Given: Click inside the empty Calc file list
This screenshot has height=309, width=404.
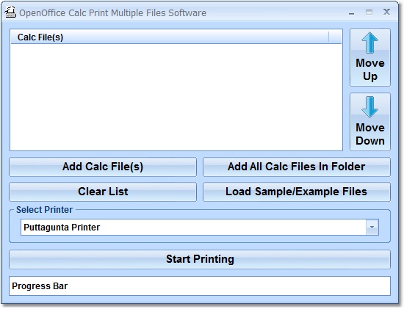Looking at the screenshot, I should (176, 97).
